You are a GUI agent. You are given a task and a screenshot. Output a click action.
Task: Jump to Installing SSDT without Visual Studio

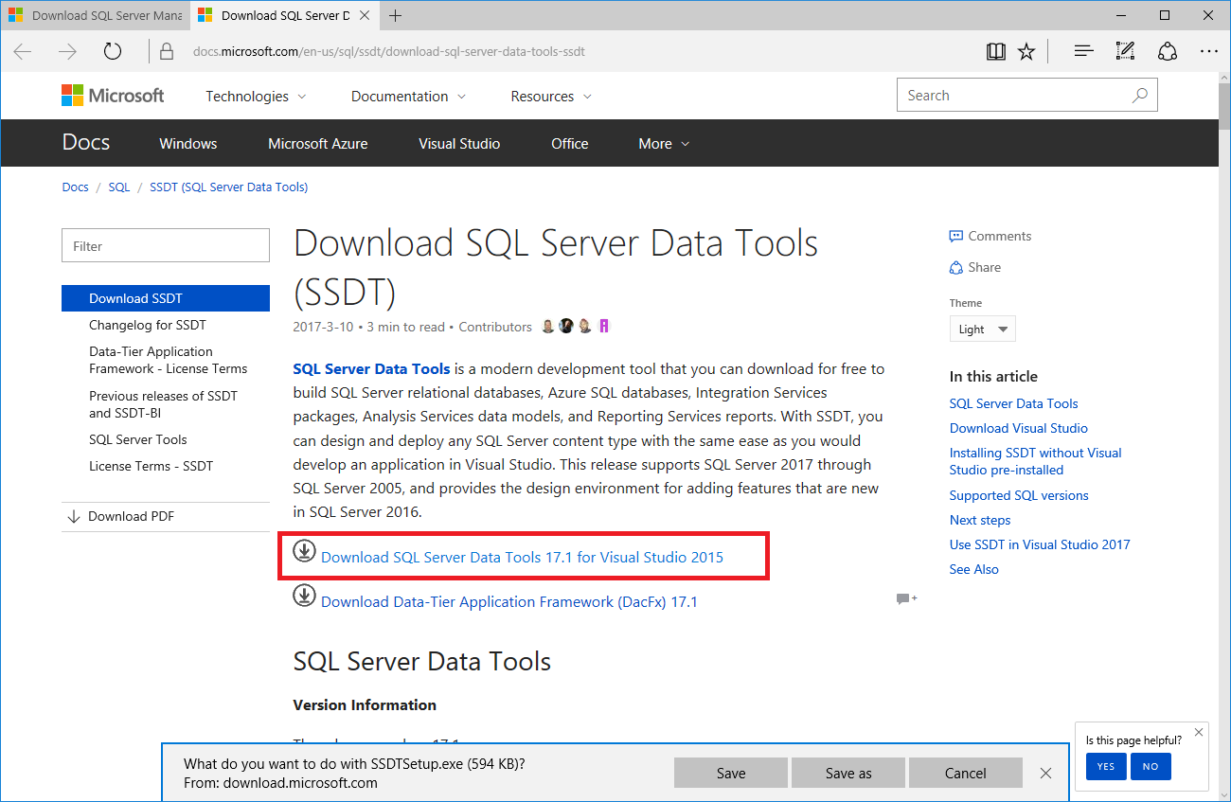coord(1036,461)
